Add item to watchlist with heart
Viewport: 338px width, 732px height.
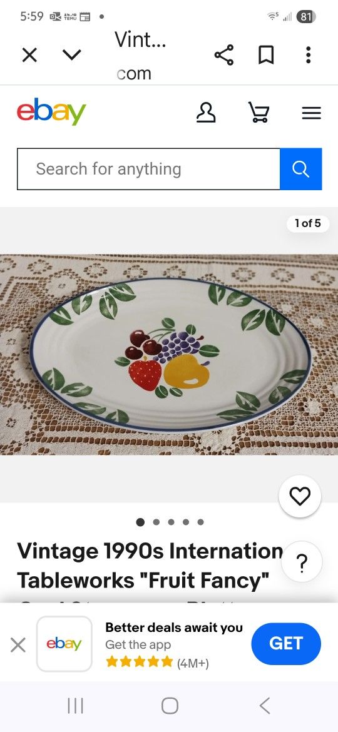click(x=300, y=496)
